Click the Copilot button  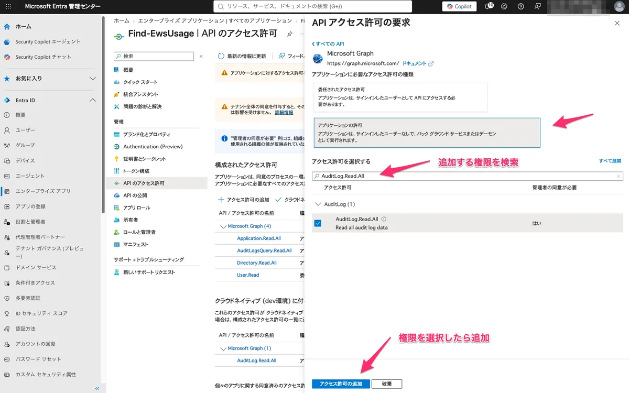point(459,6)
